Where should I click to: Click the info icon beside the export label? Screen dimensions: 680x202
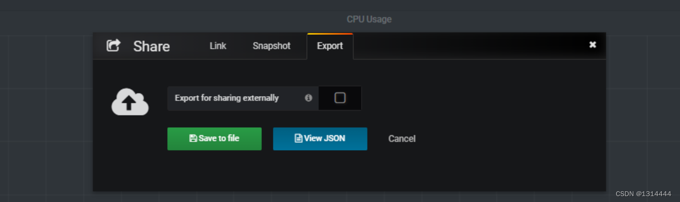[308, 98]
